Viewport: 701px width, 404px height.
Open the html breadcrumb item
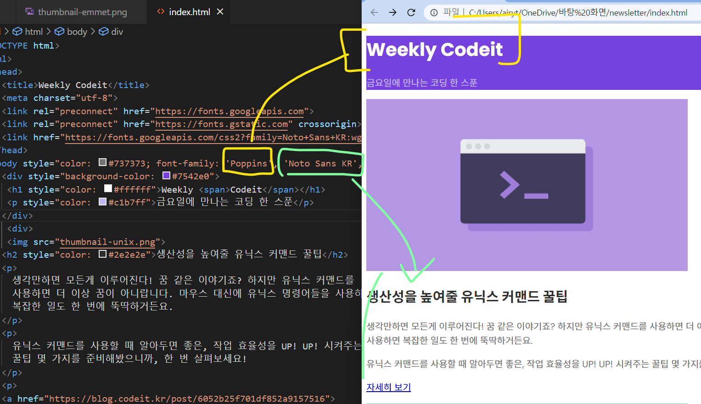pos(28,32)
